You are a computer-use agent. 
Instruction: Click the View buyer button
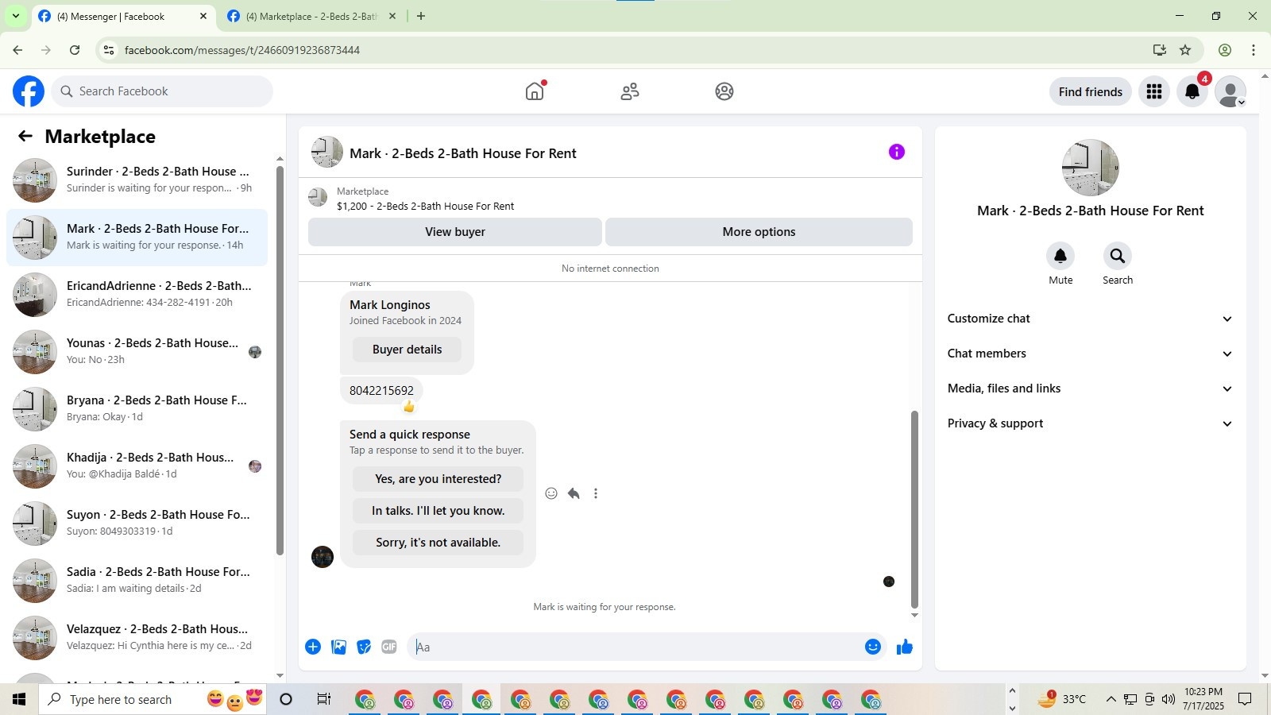(455, 232)
